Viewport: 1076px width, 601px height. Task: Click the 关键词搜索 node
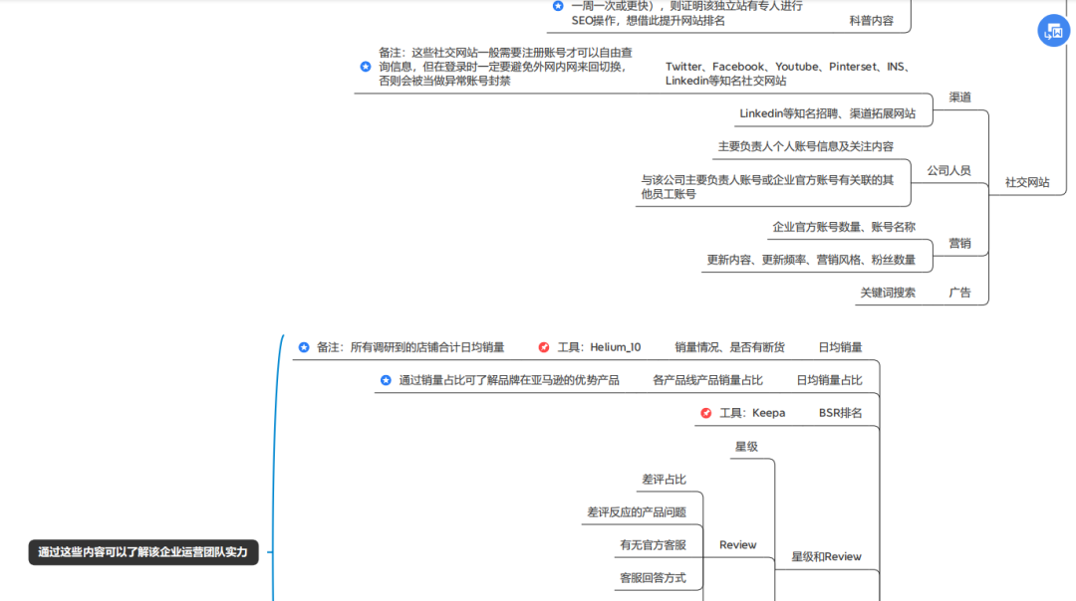point(889,292)
